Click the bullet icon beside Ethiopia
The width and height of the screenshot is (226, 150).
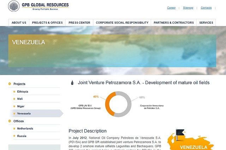click(14, 92)
